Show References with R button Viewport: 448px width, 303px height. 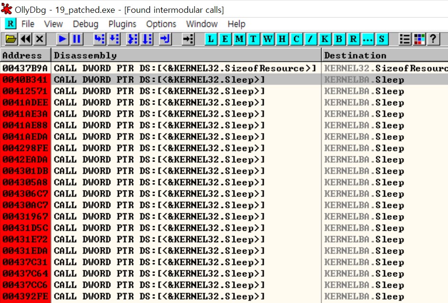click(353, 39)
